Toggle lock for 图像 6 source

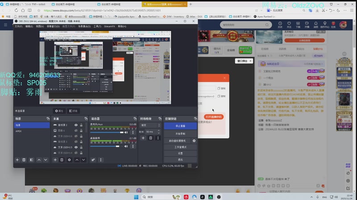(x=81, y=131)
